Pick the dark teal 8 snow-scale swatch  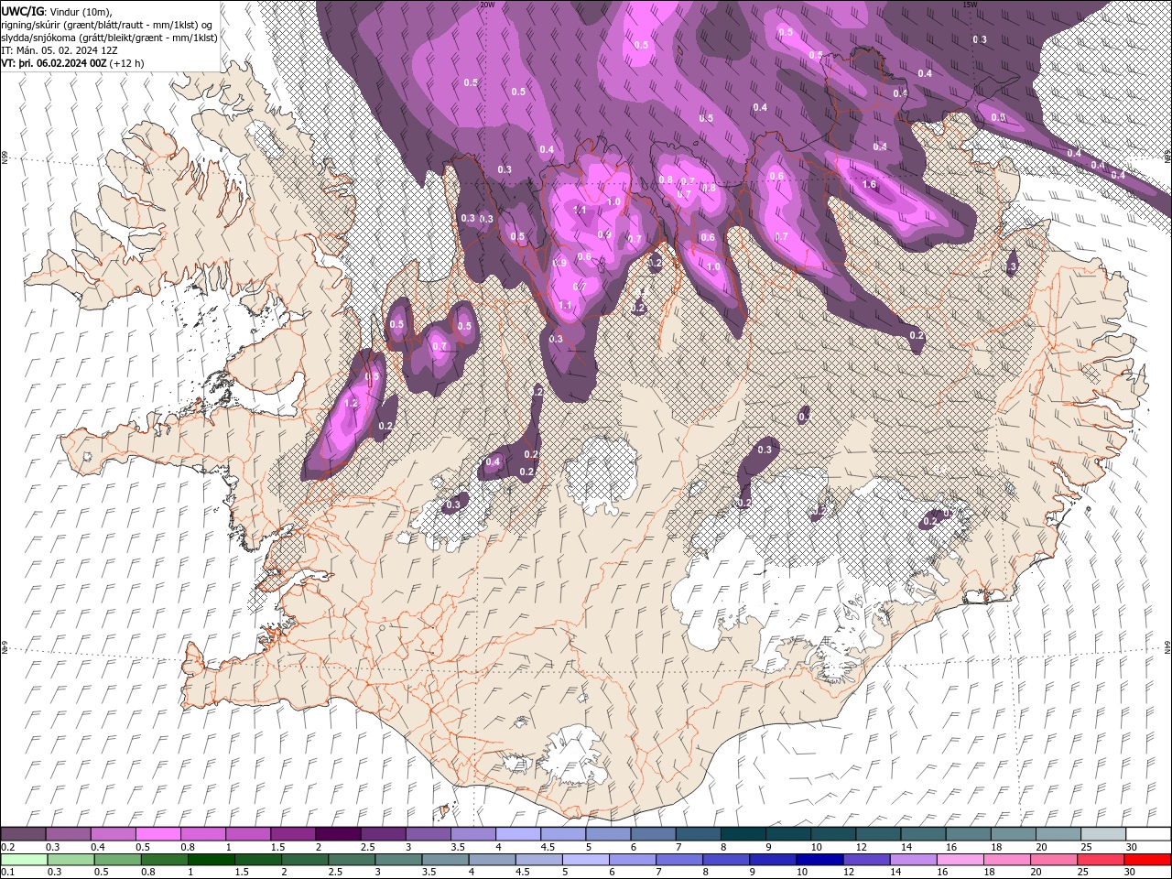pyautogui.click(x=743, y=834)
